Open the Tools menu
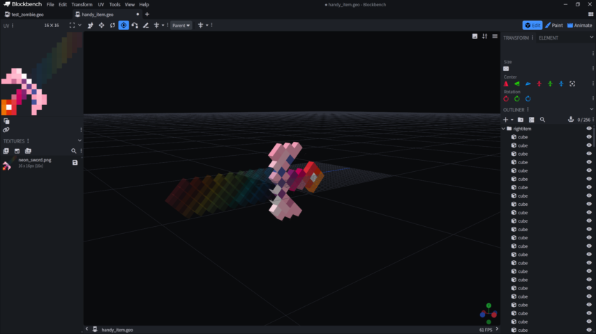This screenshot has height=334, width=596. tap(114, 5)
